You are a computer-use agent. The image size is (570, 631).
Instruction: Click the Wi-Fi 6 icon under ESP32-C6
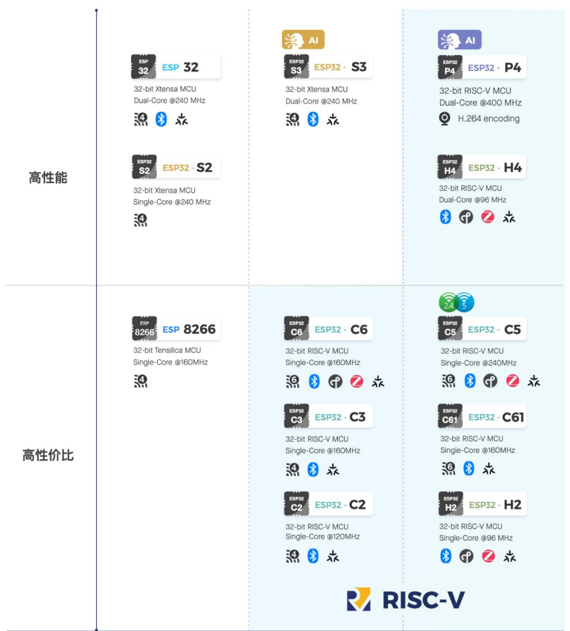pyautogui.click(x=293, y=381)
